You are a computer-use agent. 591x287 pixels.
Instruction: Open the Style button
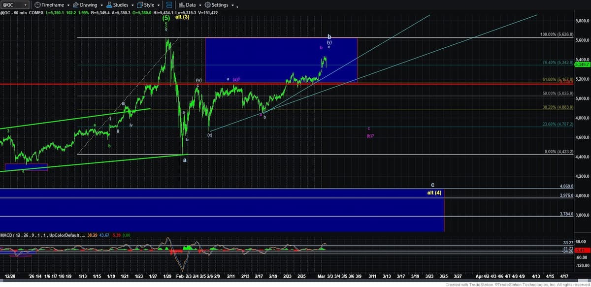point(146,5)
